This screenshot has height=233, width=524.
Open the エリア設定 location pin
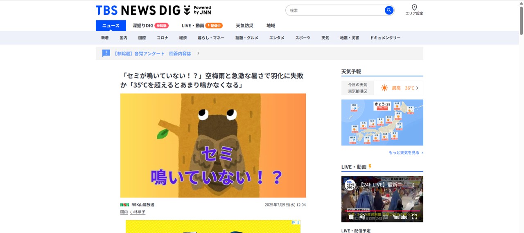pyautogui.click(x=414, y=10)
